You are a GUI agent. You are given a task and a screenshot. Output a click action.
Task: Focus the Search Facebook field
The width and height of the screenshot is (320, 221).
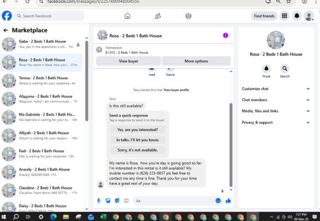point(49,16)
